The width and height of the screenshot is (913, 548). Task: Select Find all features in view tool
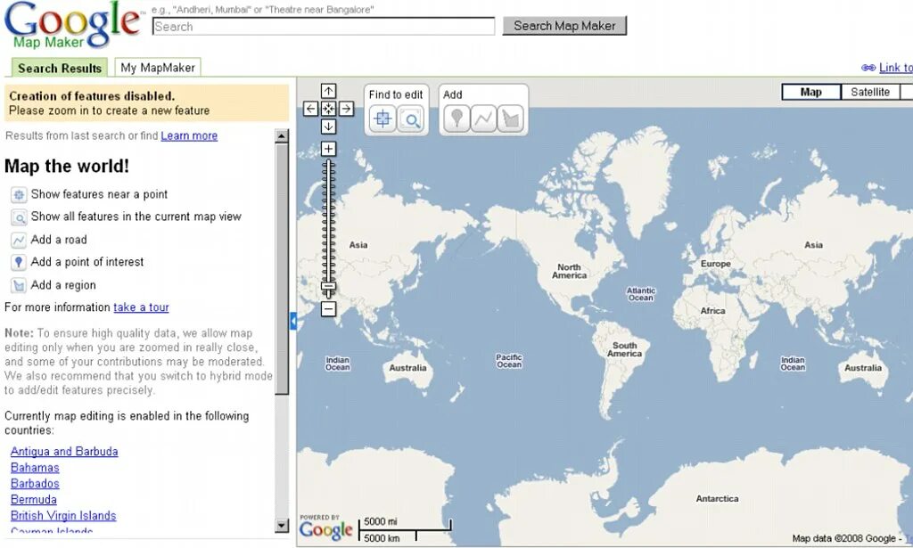(410, 119)
